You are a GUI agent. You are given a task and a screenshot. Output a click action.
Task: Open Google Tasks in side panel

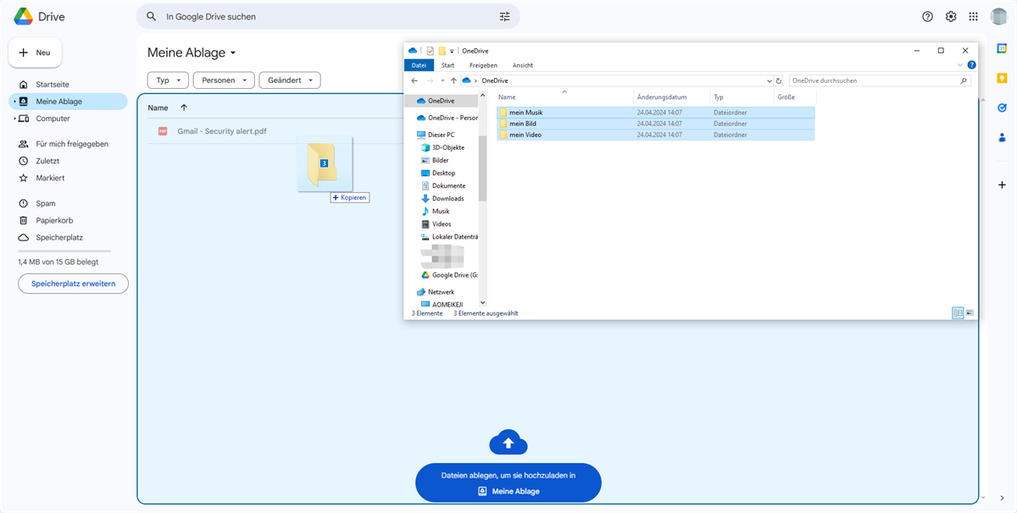point(1002,108)
